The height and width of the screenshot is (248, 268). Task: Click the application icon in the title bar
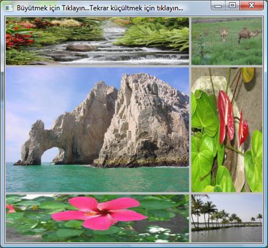9,8
